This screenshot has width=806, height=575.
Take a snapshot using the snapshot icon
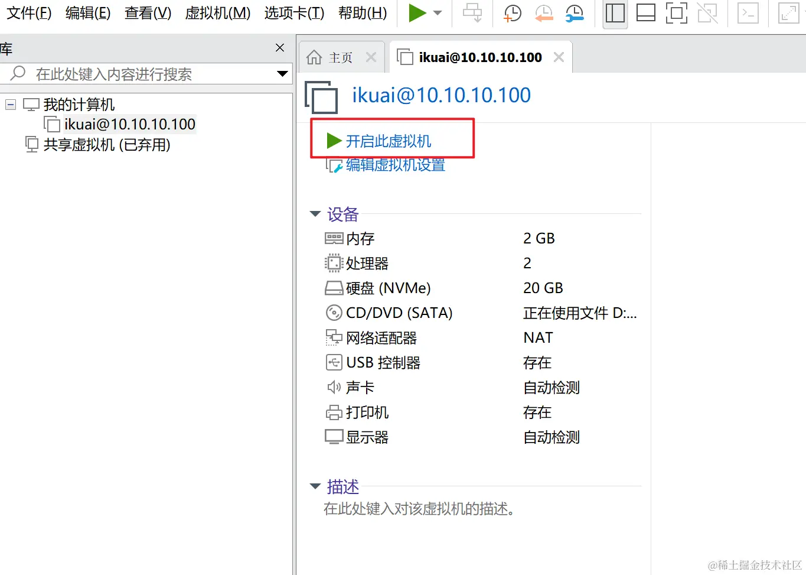point(511,13)
